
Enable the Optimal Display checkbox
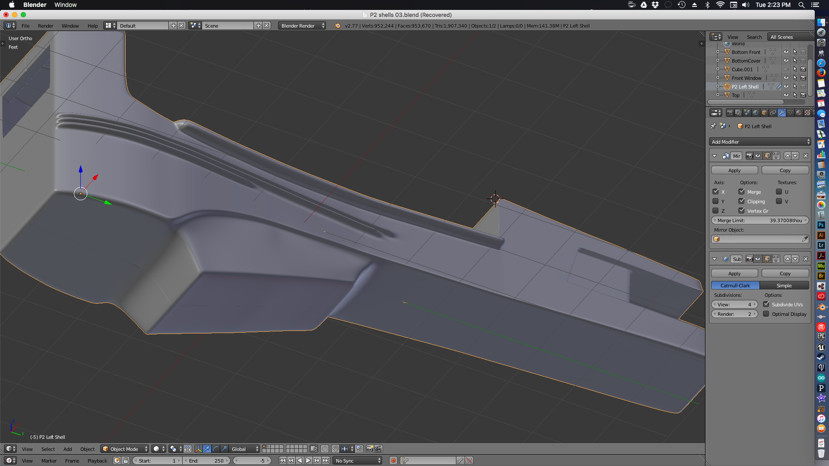[766, 314]
